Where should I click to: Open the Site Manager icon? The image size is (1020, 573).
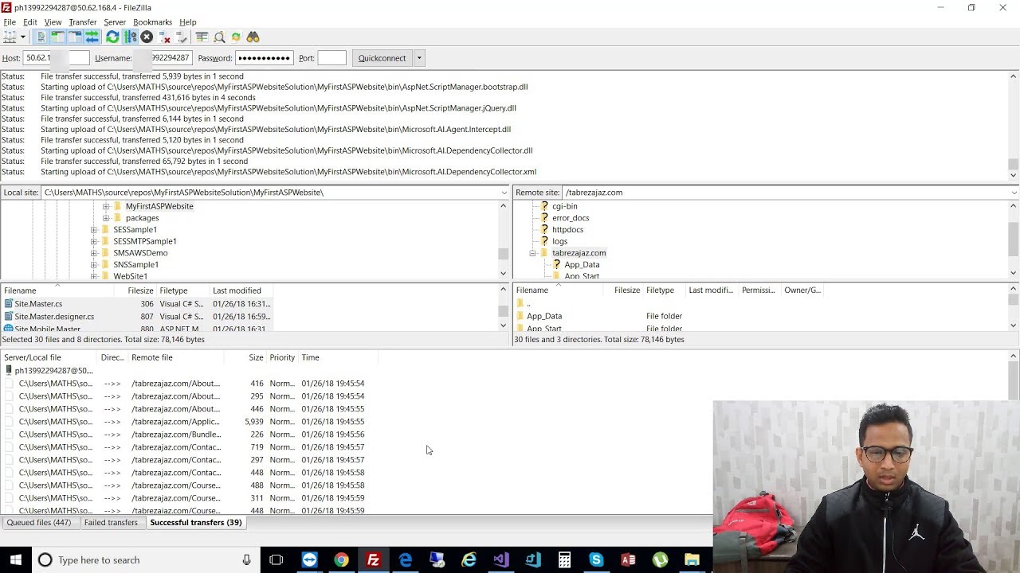click(x=10, y=37)
